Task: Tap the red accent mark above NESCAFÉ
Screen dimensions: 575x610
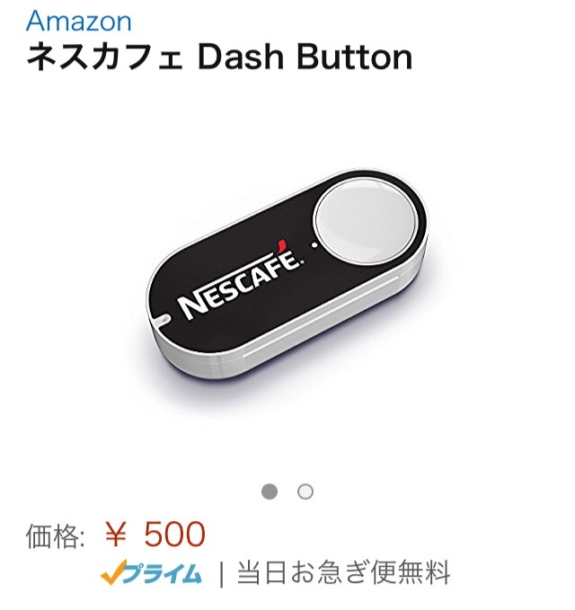Action: (281, 246)
